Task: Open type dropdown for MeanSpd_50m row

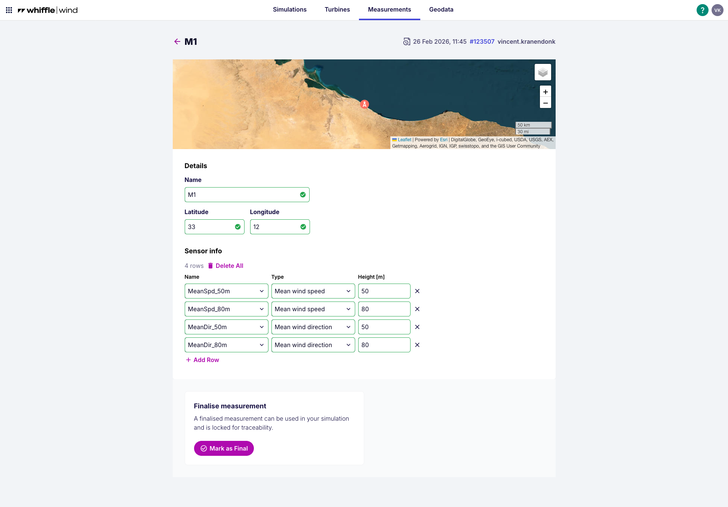Action: pyautogui.click(x=313, y=291)
